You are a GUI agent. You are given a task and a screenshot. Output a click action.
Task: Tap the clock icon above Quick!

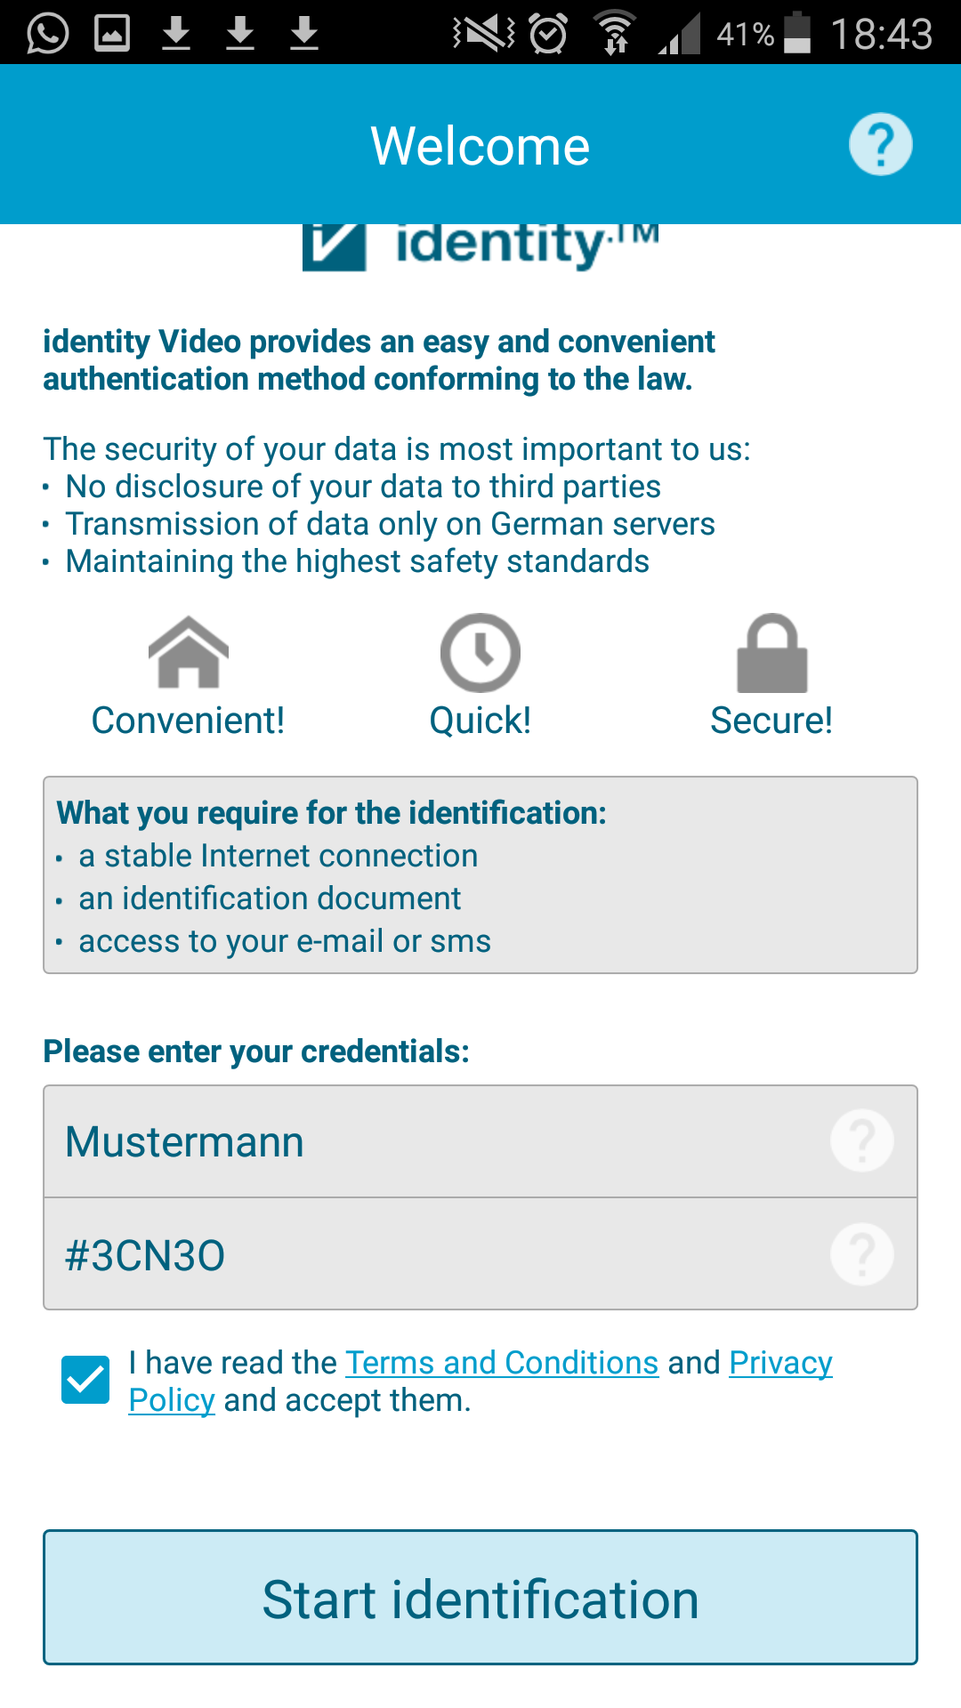480,653
